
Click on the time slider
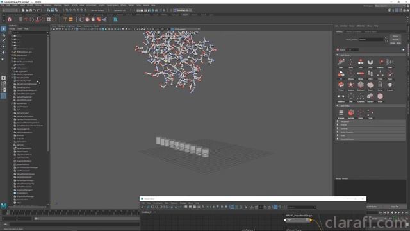[x=70, y=212]
